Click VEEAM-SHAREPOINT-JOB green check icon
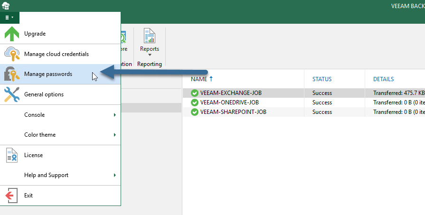This screenshot has height=215, width=425. [x=195, y=112]
